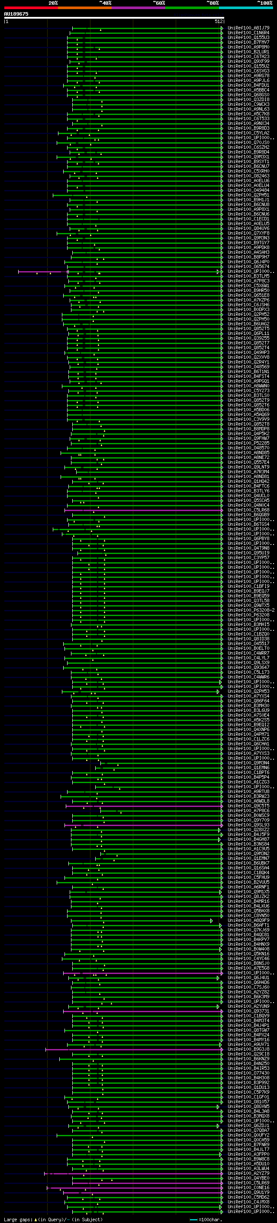Click hit label UniRef100_Q8ID38
277x1223 pixels.
click(248, 639)
